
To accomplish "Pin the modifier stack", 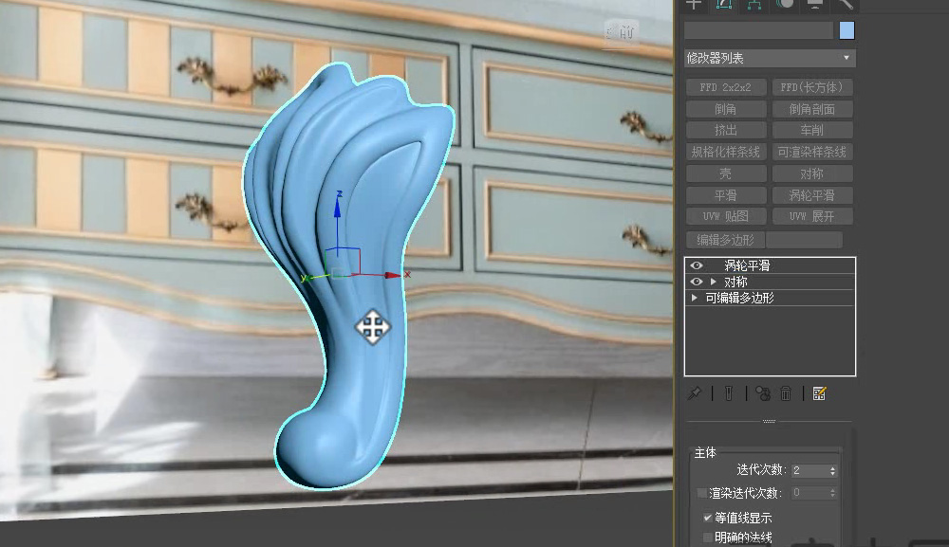I will 695,393.
